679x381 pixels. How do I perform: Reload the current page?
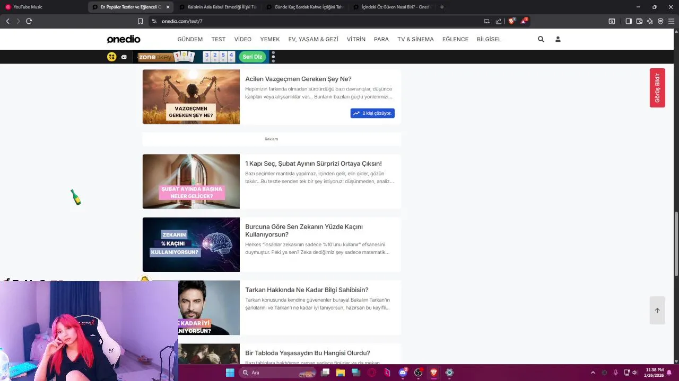coord(29,21)
